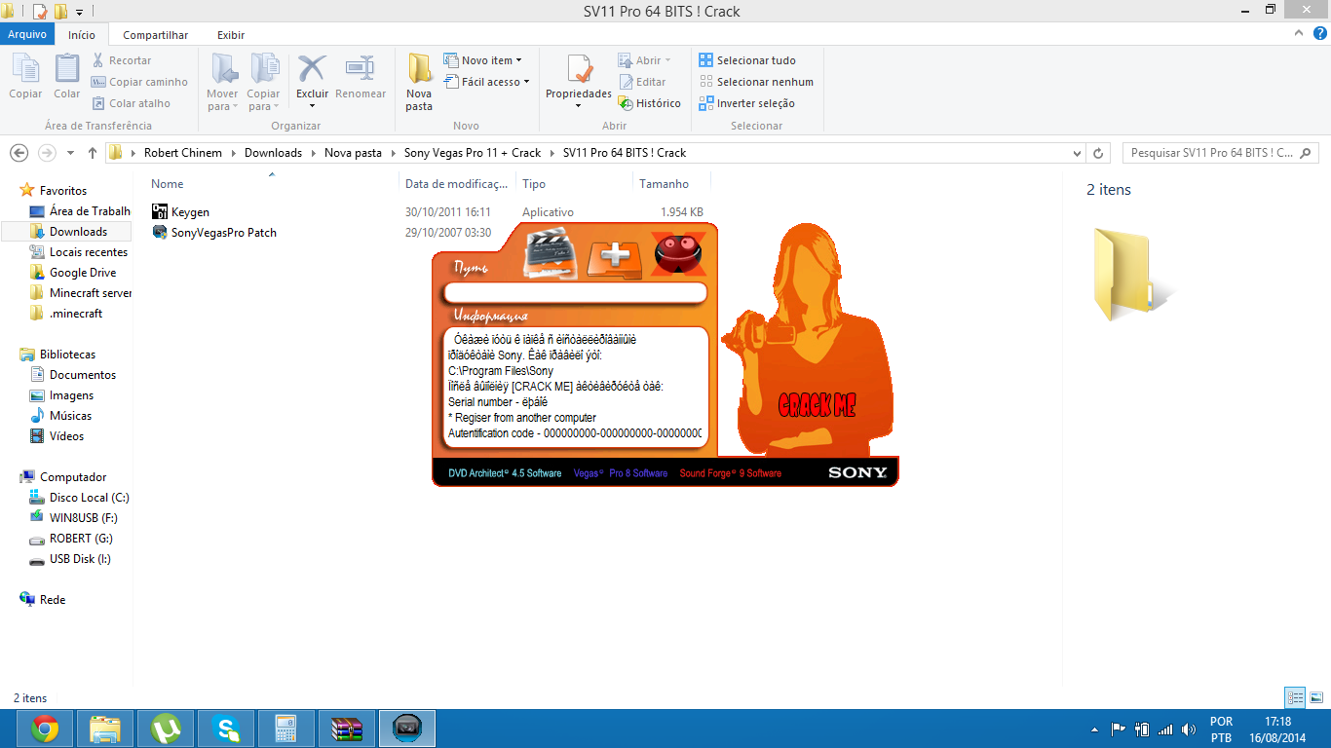
Task: Click Downloads in the address breadcrumb
Action: tap(273, 153)
